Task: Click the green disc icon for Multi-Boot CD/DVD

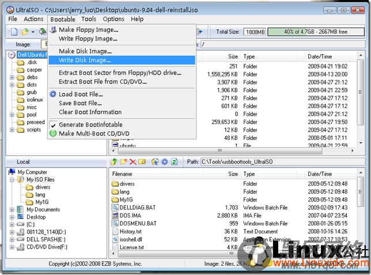Action: coord(53,133)
